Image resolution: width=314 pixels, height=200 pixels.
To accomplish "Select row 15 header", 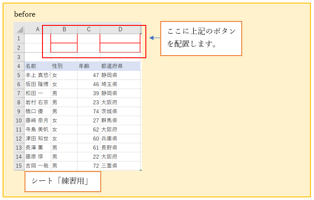I will click(19, 166).
